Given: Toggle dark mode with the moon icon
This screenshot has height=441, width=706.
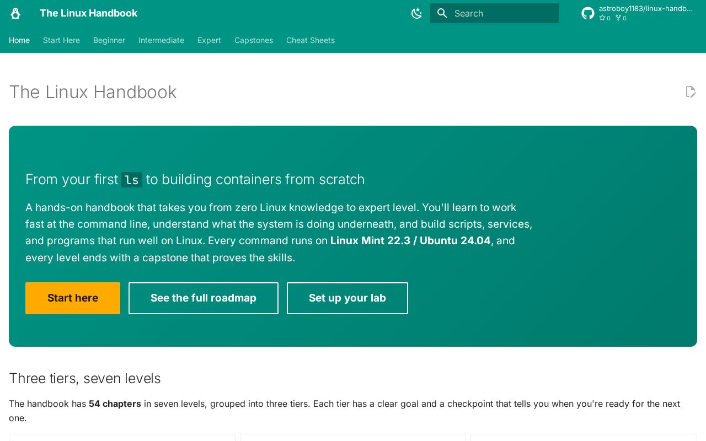Looking at the screenshot, I should pyautogui.click(x=417, y=13).
